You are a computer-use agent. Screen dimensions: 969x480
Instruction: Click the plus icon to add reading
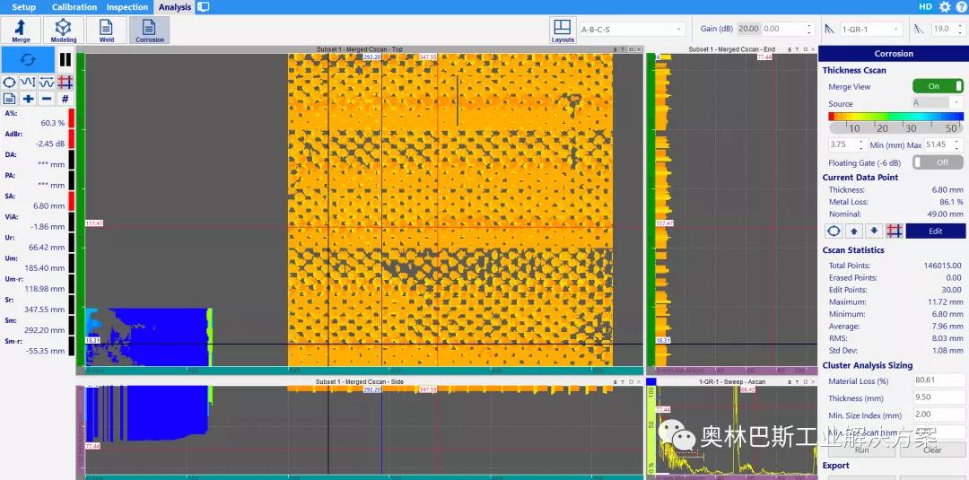[28, 98]
